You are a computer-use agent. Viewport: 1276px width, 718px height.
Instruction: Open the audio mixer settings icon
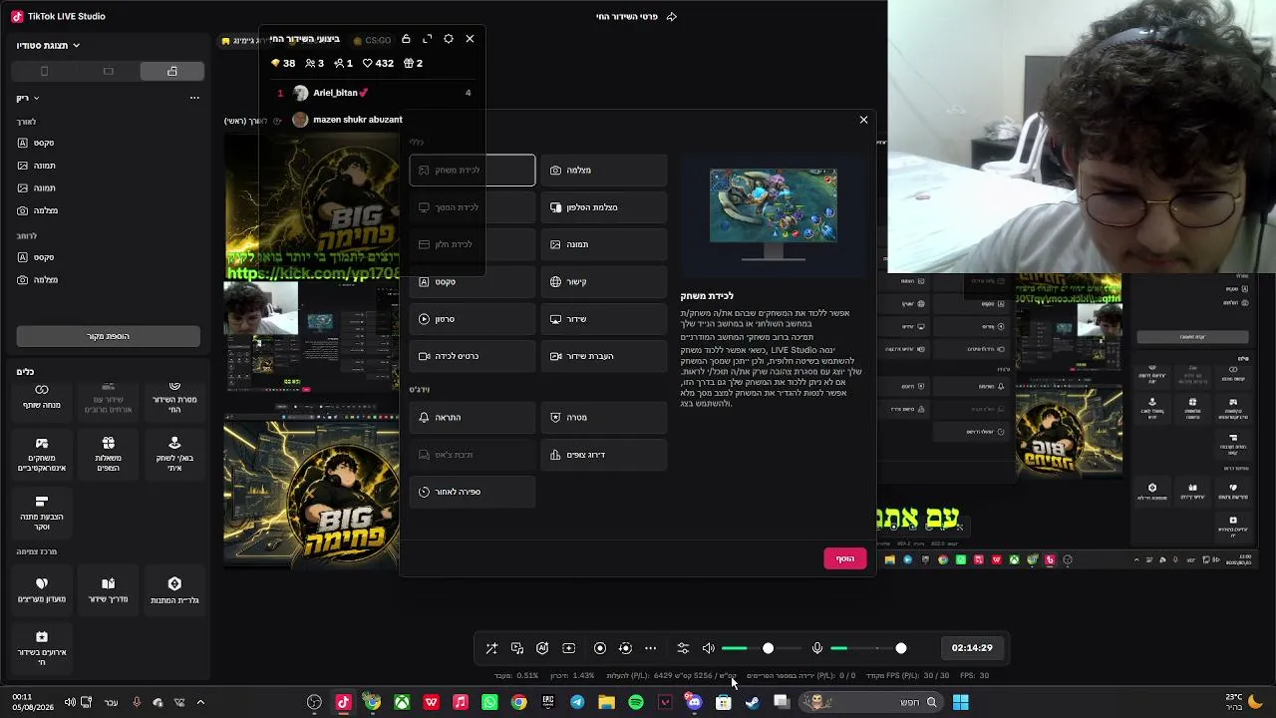pyautogui.click(x=683, y=648)
